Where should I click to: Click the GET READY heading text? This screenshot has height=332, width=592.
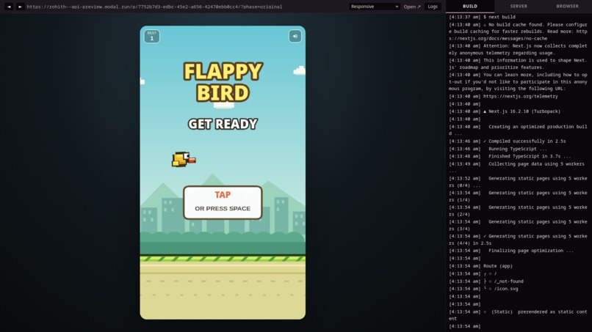223,124
